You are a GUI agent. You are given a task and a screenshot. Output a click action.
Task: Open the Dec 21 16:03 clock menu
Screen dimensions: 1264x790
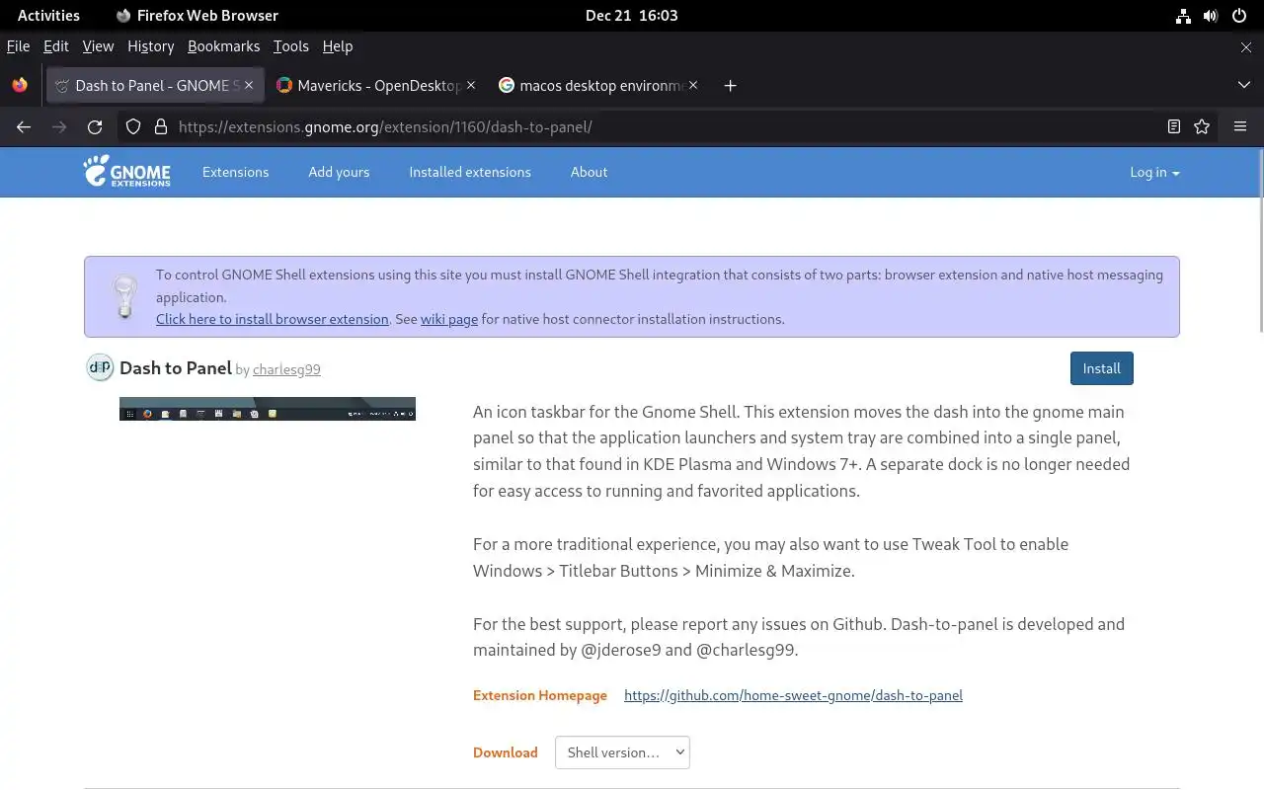click(x=632, y=16)
